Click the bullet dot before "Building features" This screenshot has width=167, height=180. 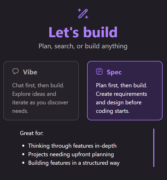pyautogui.click(x=24, y=163)
